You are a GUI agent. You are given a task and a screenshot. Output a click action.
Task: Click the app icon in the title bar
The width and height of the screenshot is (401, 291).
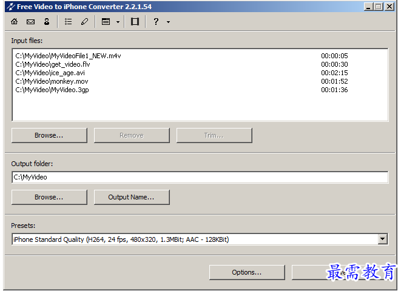click(11, 7)
